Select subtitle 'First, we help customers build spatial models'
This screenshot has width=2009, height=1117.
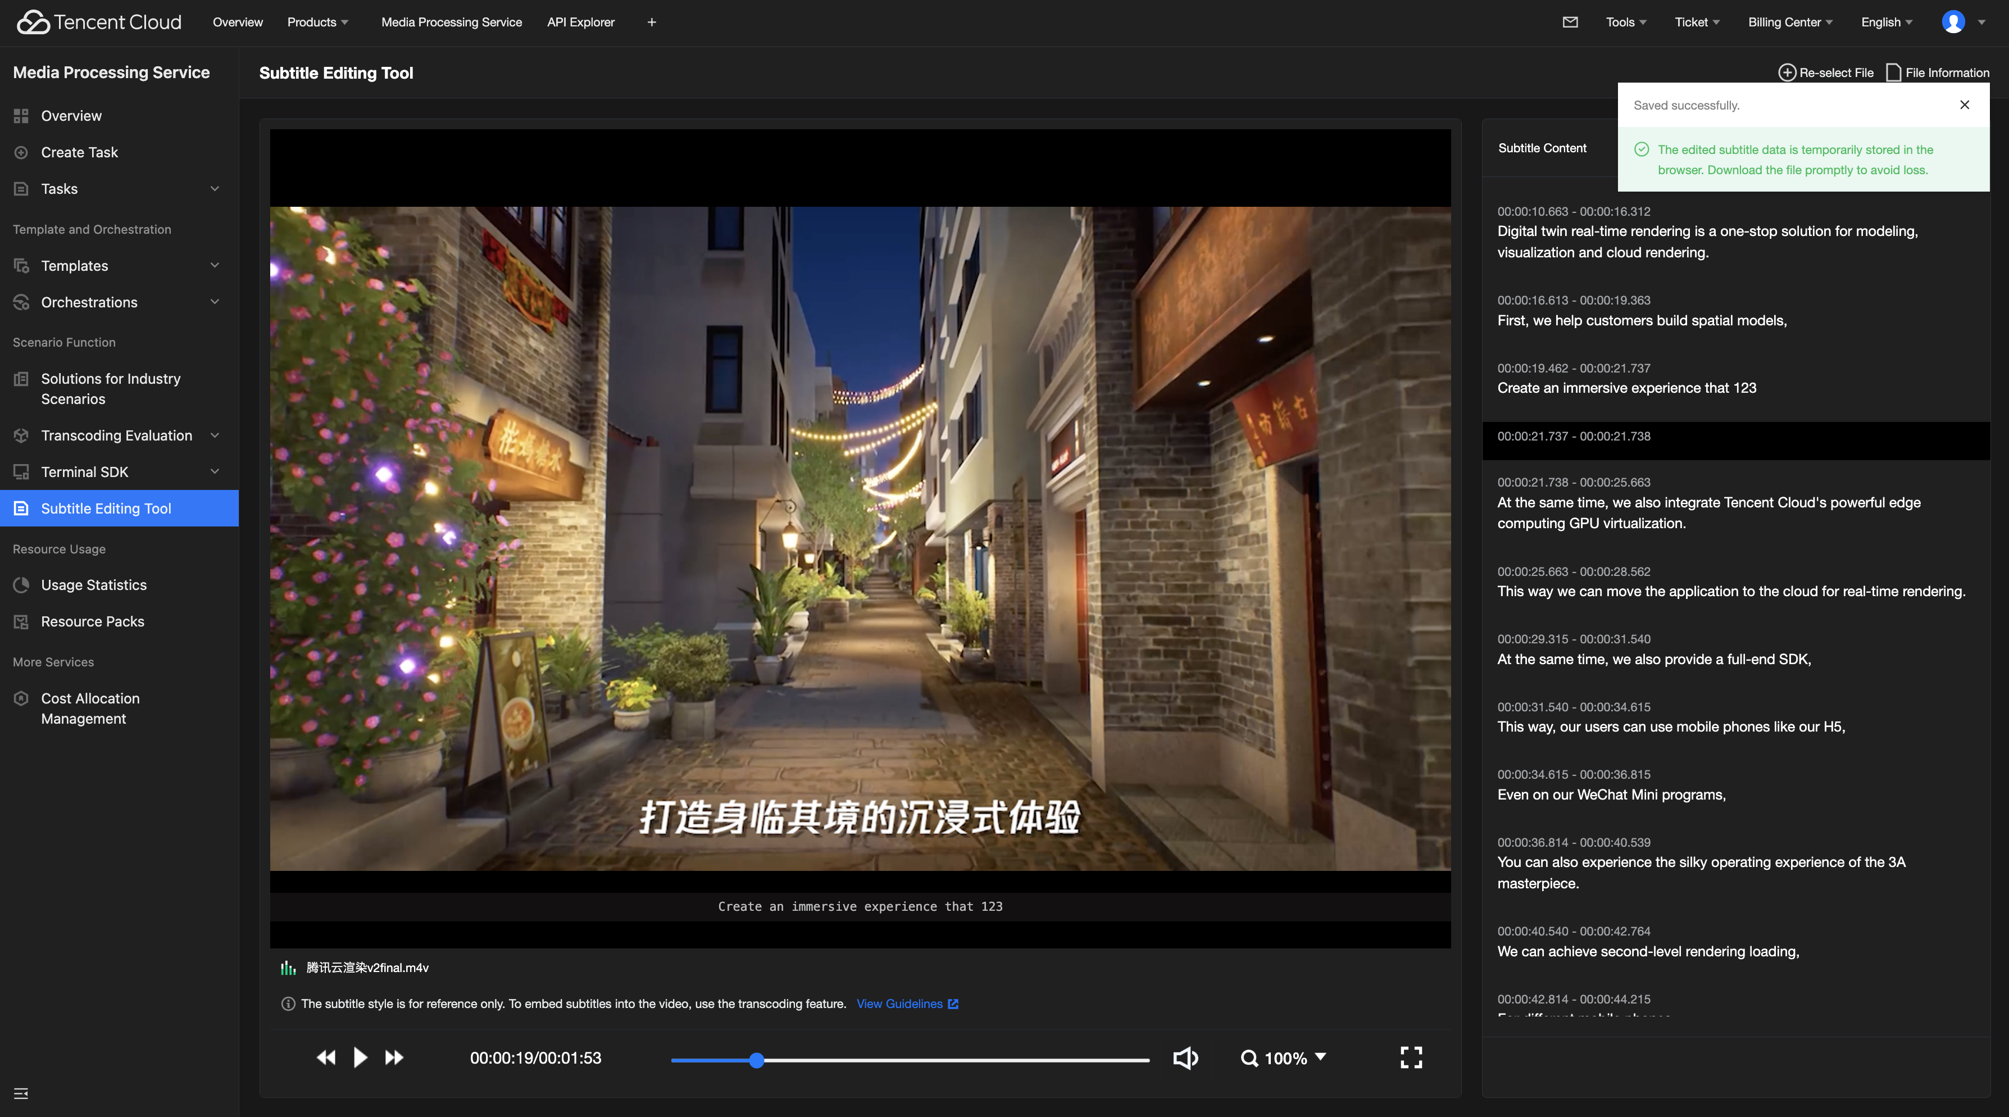[1642, 320]
